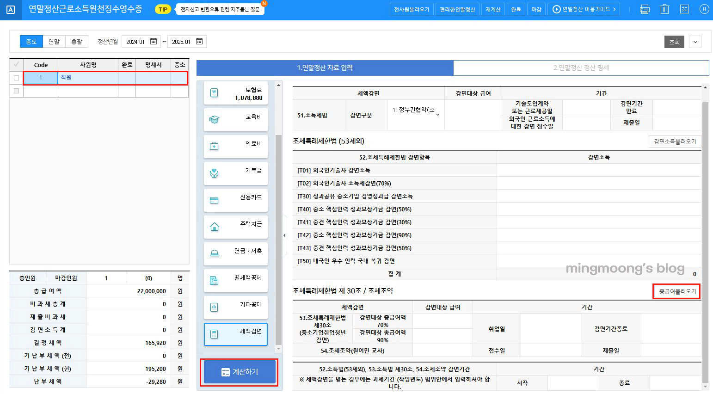Expand the dropdown next to 조회 button
The image size is (713, 394).
(695, 42)
